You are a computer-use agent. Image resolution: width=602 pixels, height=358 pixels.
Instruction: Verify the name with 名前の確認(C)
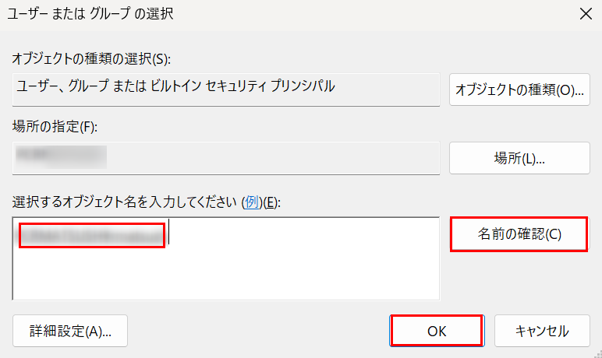(x=519, y=233)
